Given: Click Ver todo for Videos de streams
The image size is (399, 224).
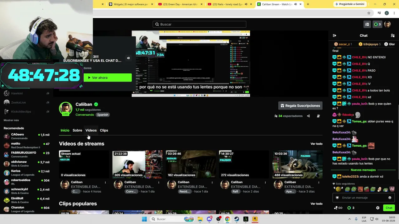Looking at the screenshot, I should (x=316, y=144).
